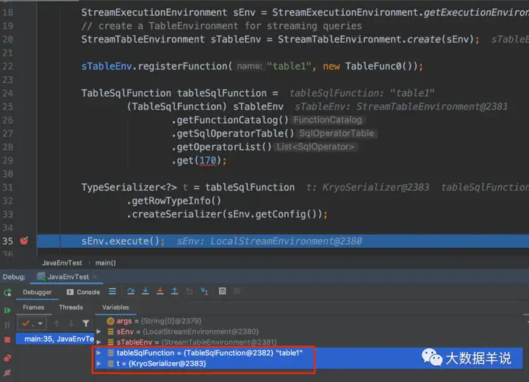Click the List<SqlOperator> type hint
529x382 pixels.
pos(315,147)
